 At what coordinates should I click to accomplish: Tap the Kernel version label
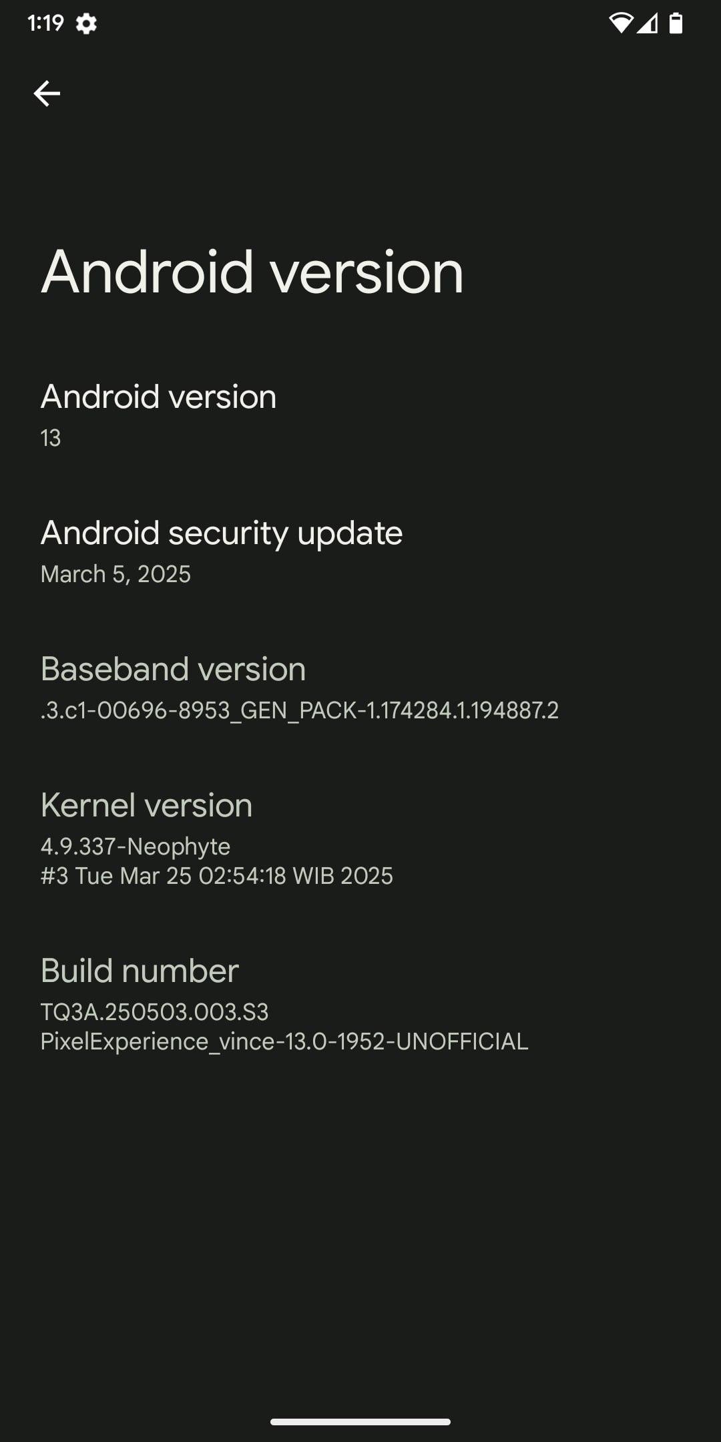(146, 805)
